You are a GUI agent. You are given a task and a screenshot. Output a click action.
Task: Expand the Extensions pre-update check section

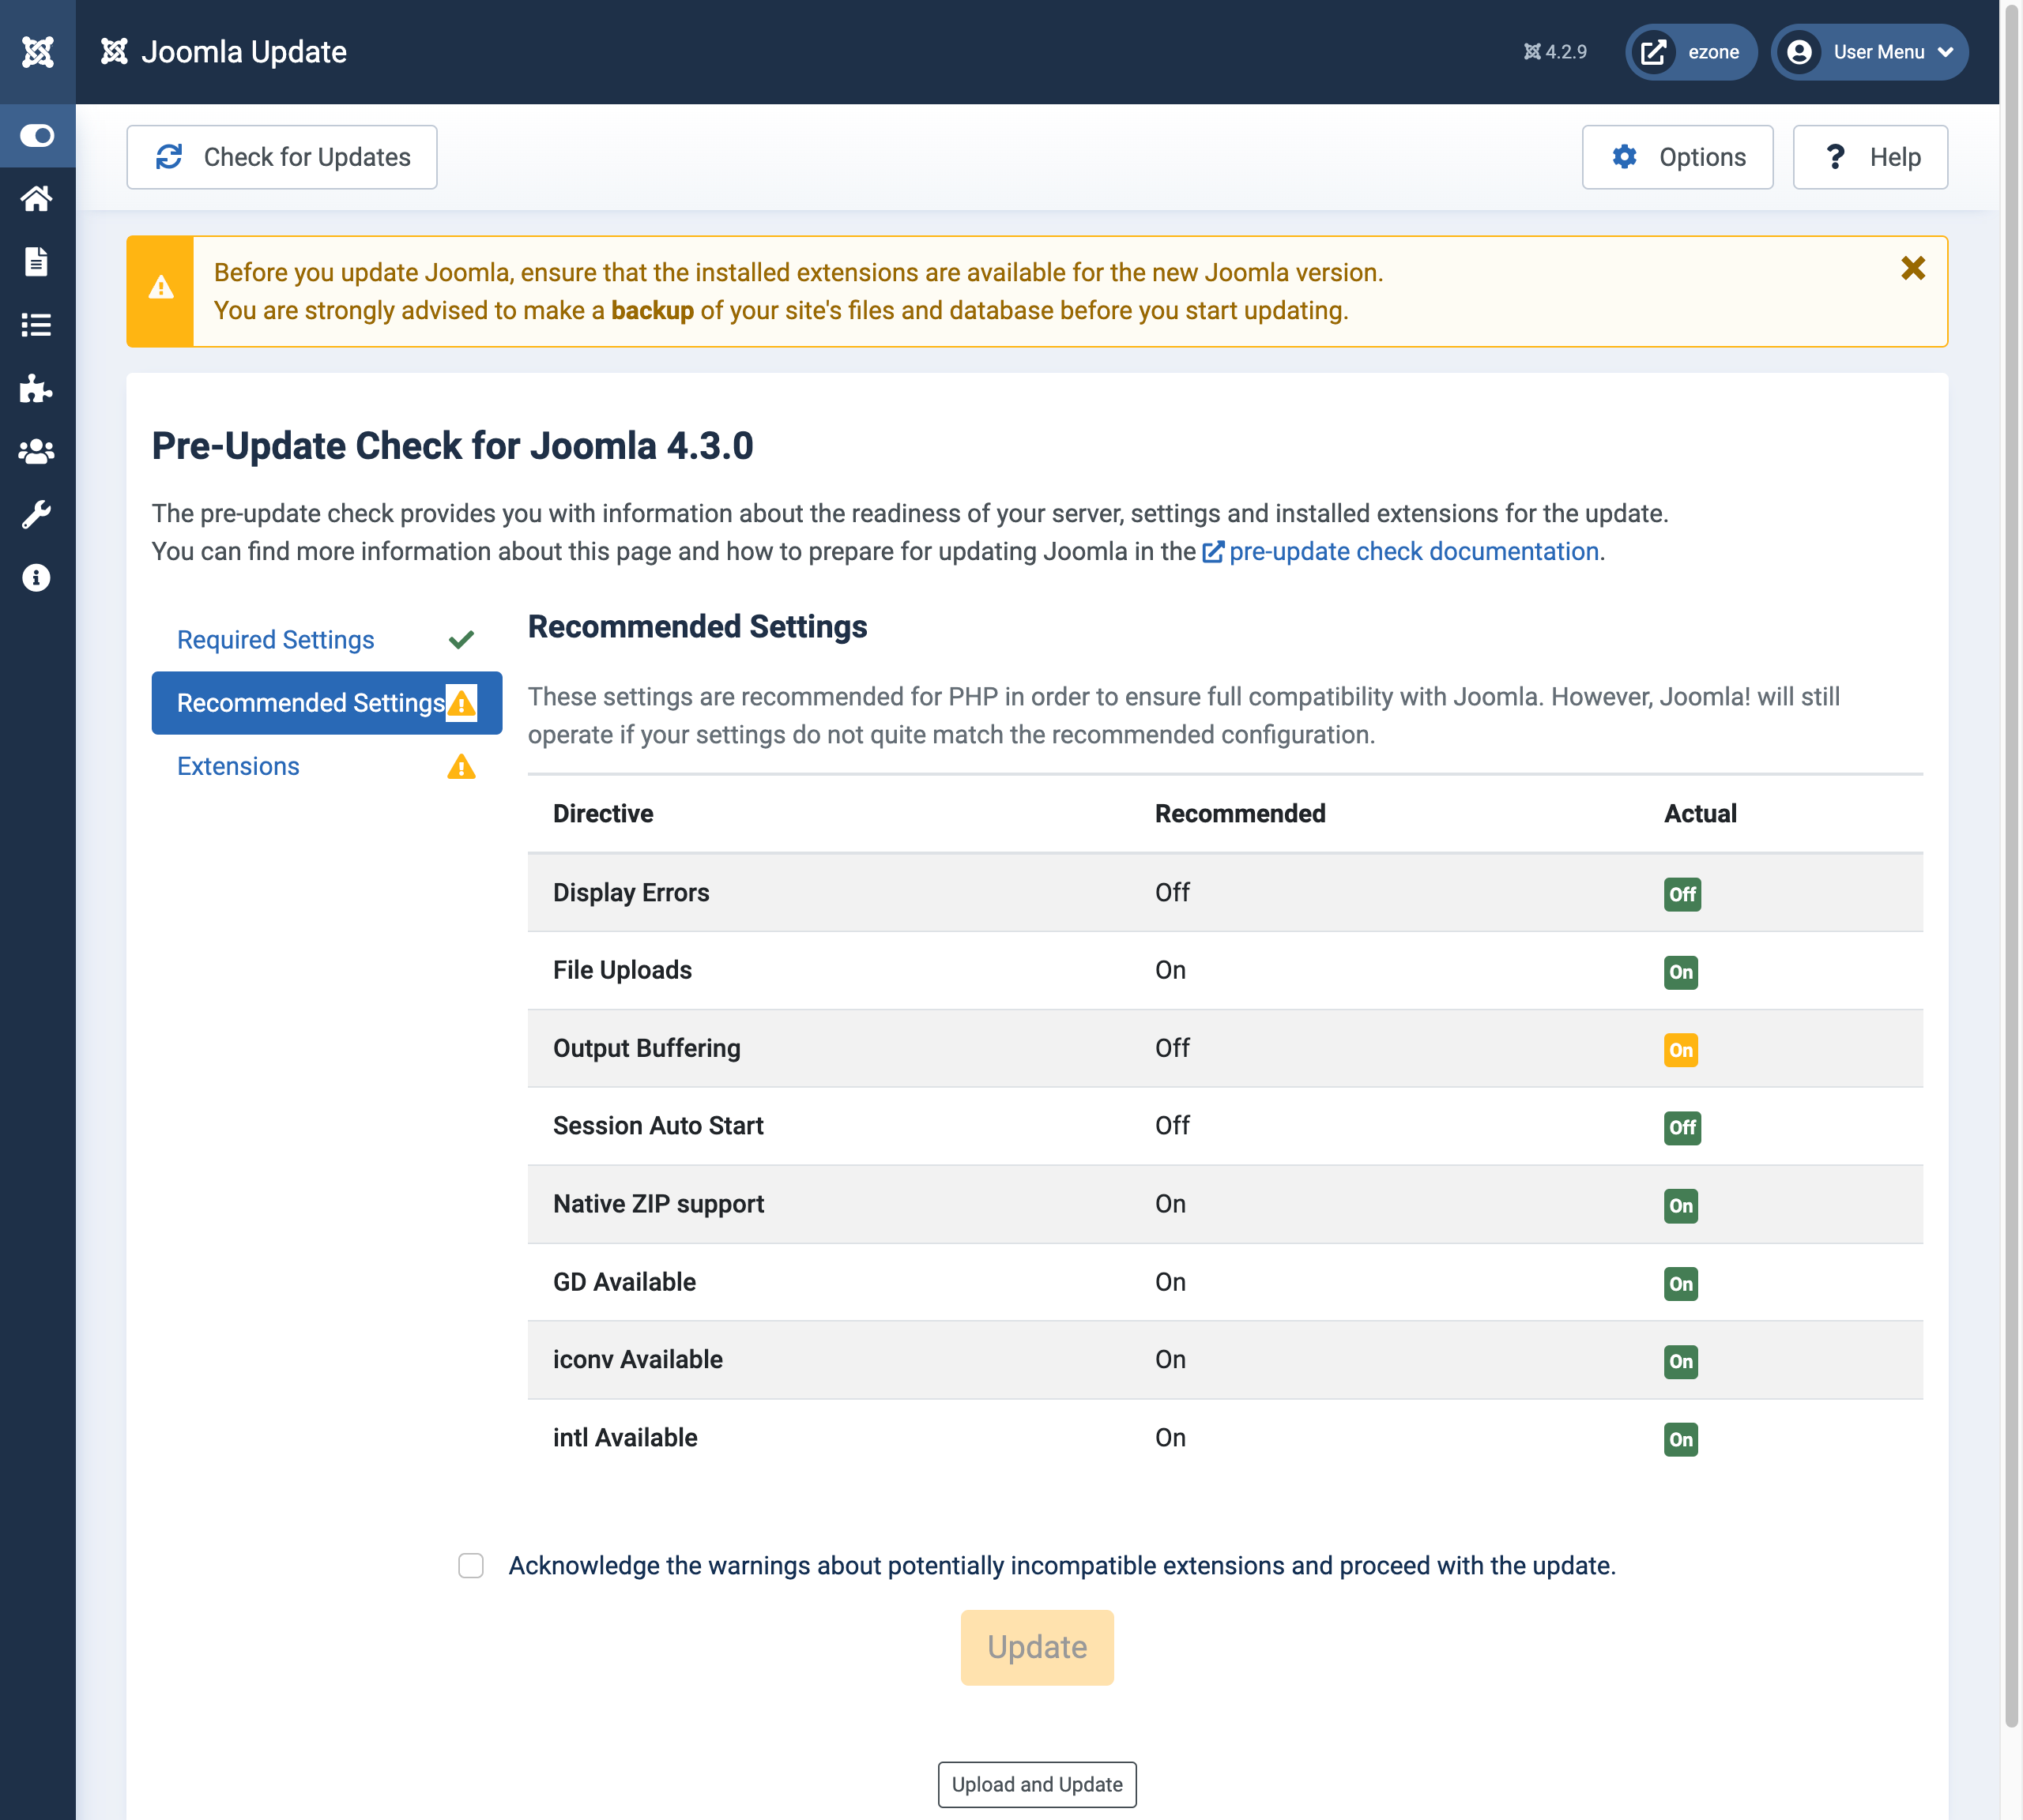click(237, 766)
